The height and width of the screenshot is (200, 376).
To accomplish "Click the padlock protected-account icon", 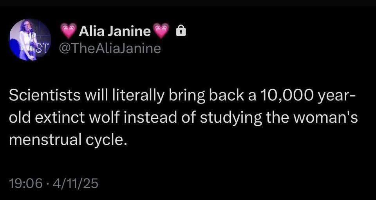I will coord(181,30).
